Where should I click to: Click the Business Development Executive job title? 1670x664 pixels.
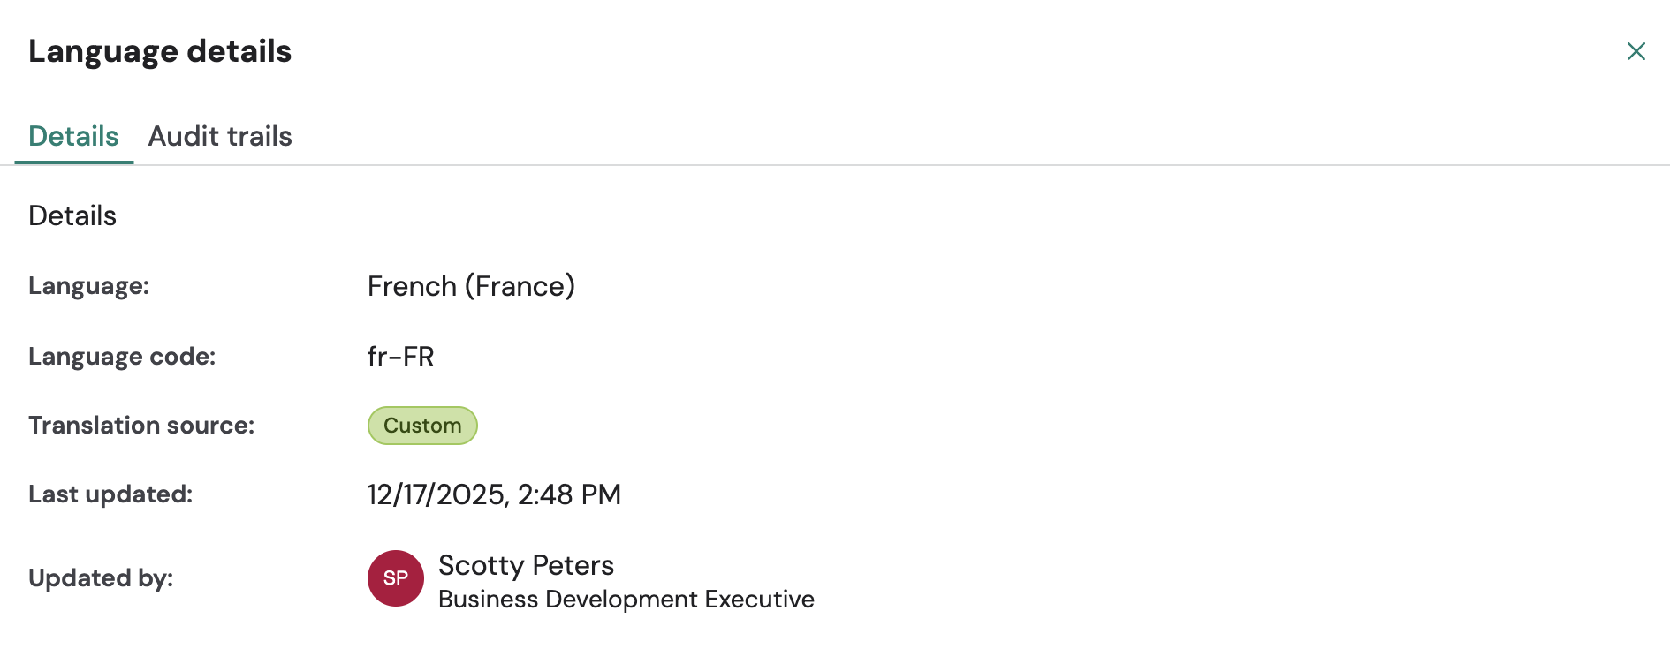pos(626,600)
